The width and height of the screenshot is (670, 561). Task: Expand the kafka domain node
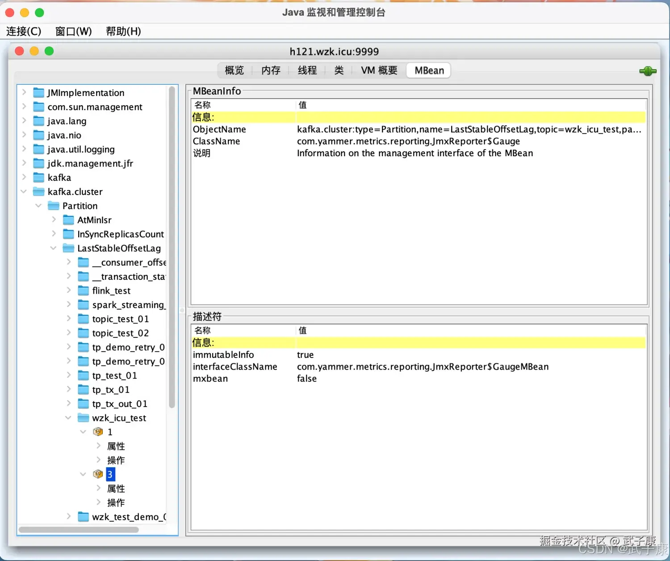pyautogui.click(x=24, y=177)
